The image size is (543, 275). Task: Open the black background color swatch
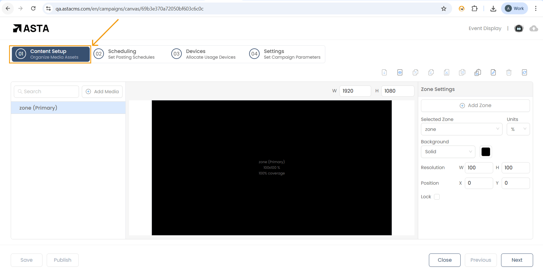tap(486, 152)
